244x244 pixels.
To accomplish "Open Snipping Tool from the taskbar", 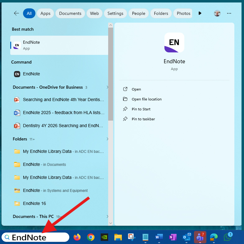I will [132, 237].
